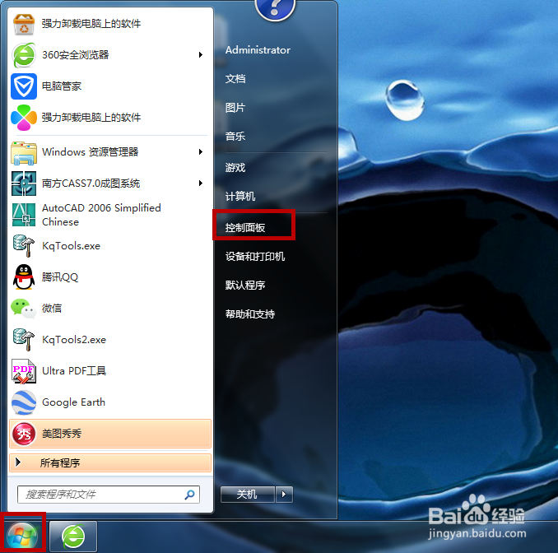Click the 南方CASS7.0成图系统 label
Screen dimensions: 558x553
click(x=91, y=184)
